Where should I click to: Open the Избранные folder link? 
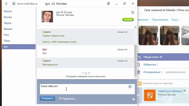coord(150,65)
